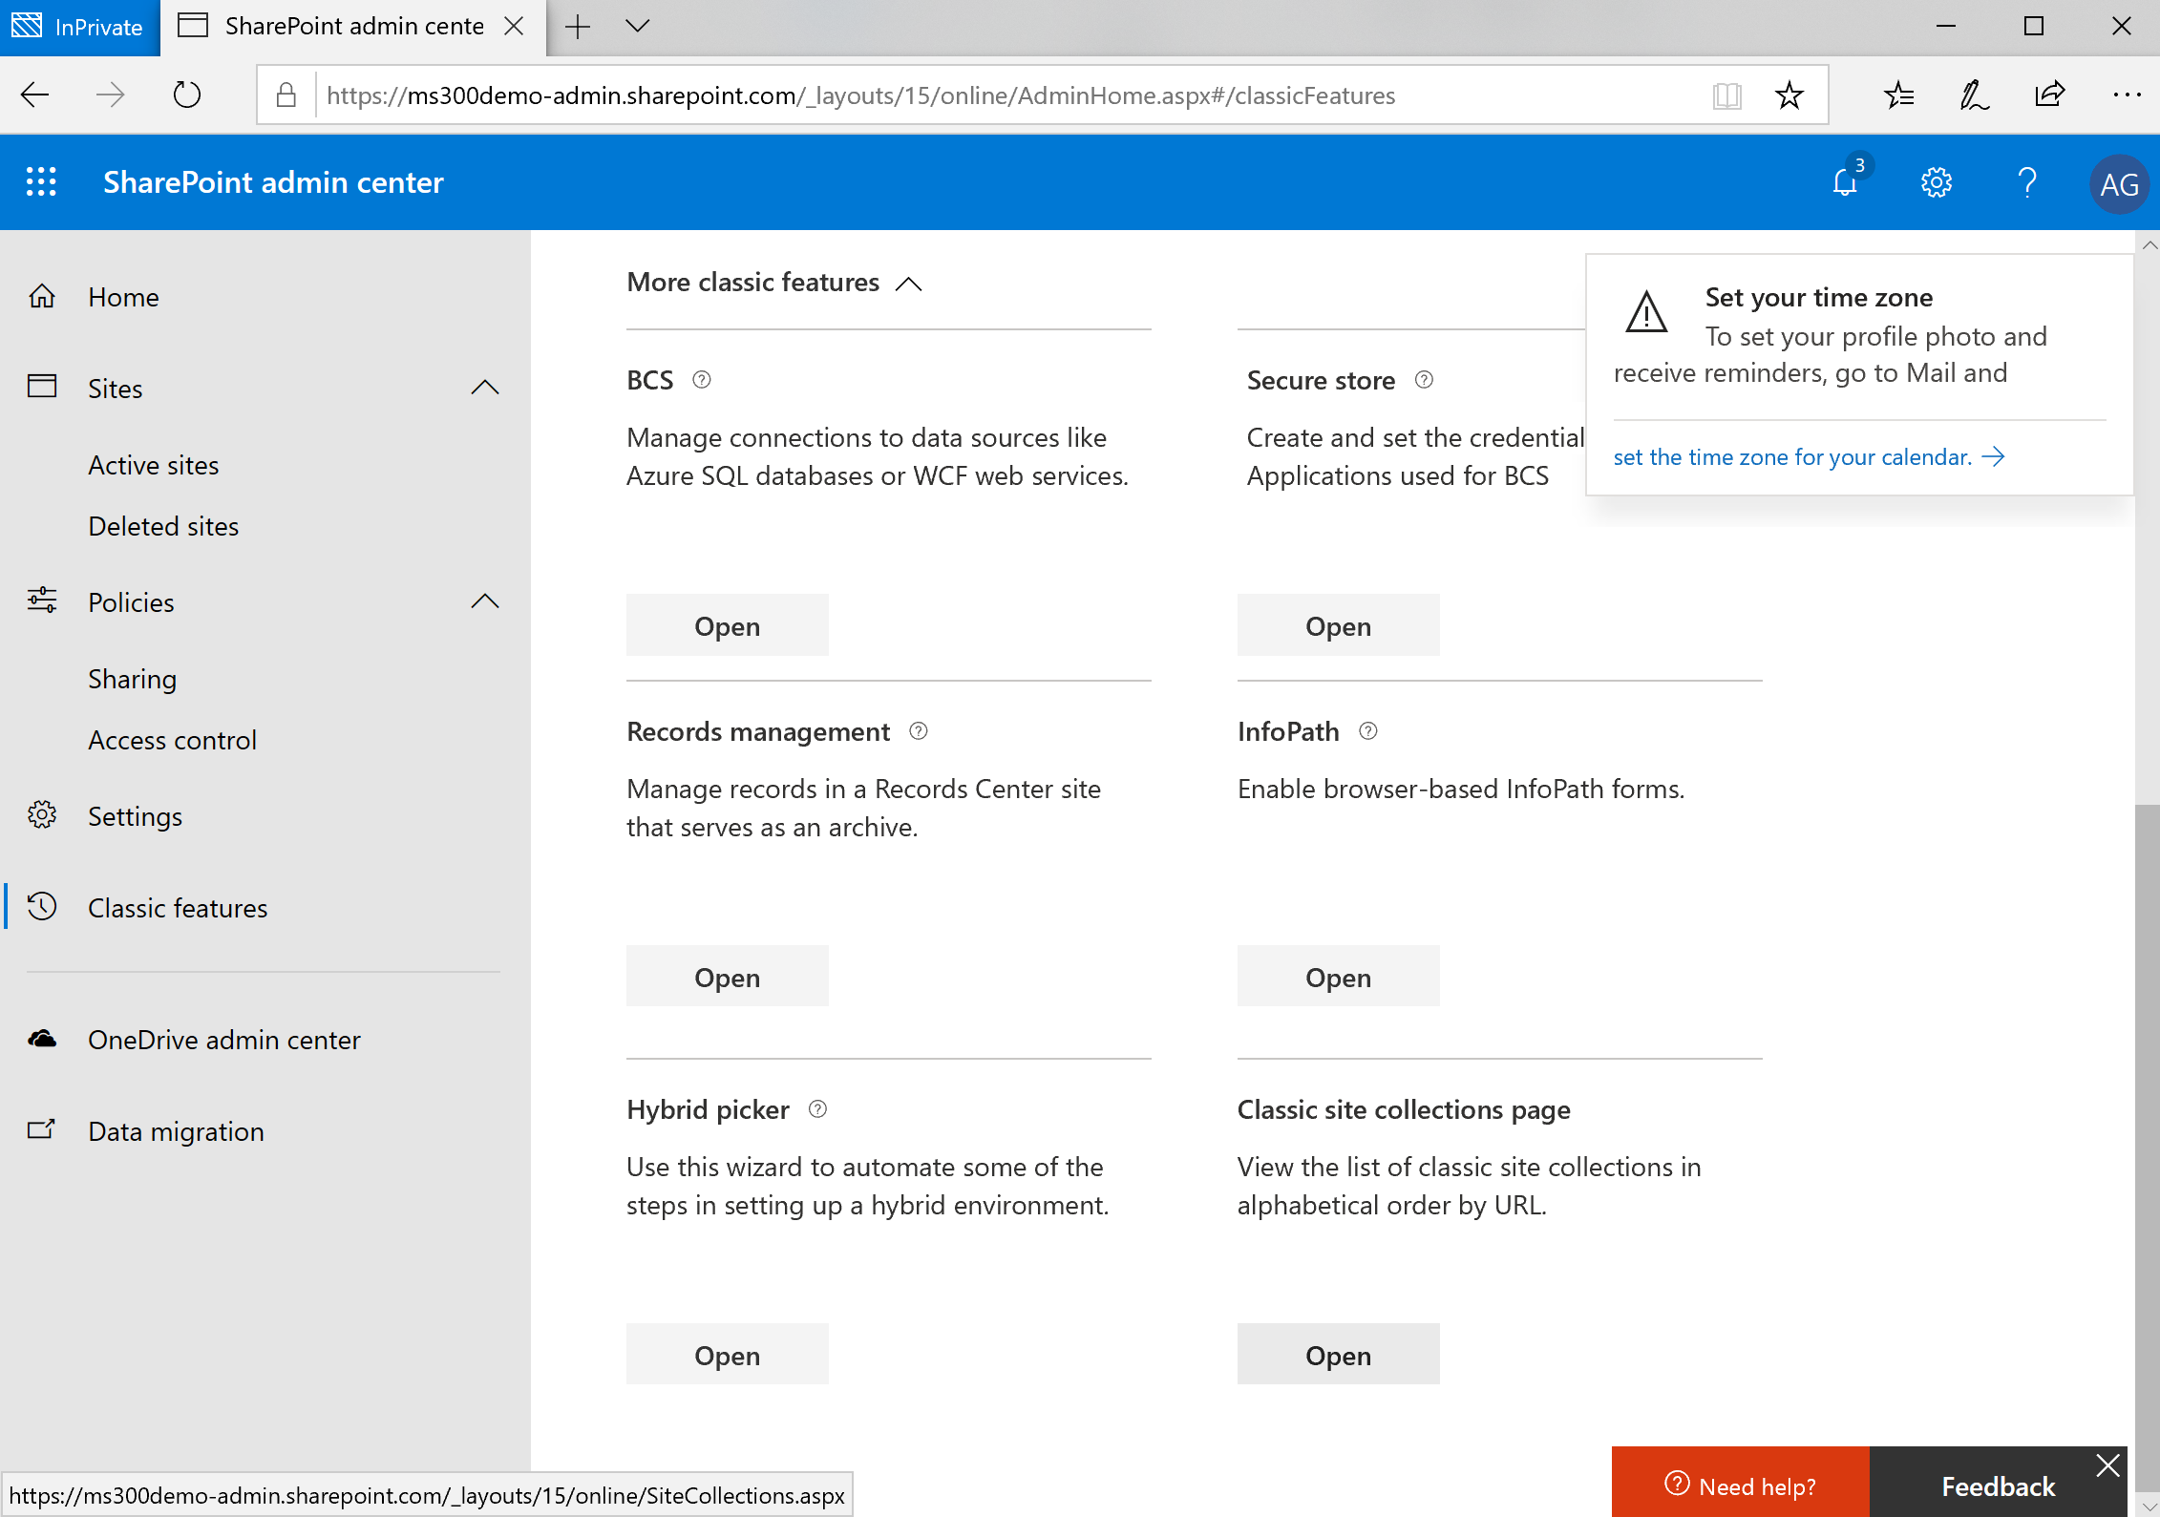Open the app launcher waffle icon

[x=41, y=181]
